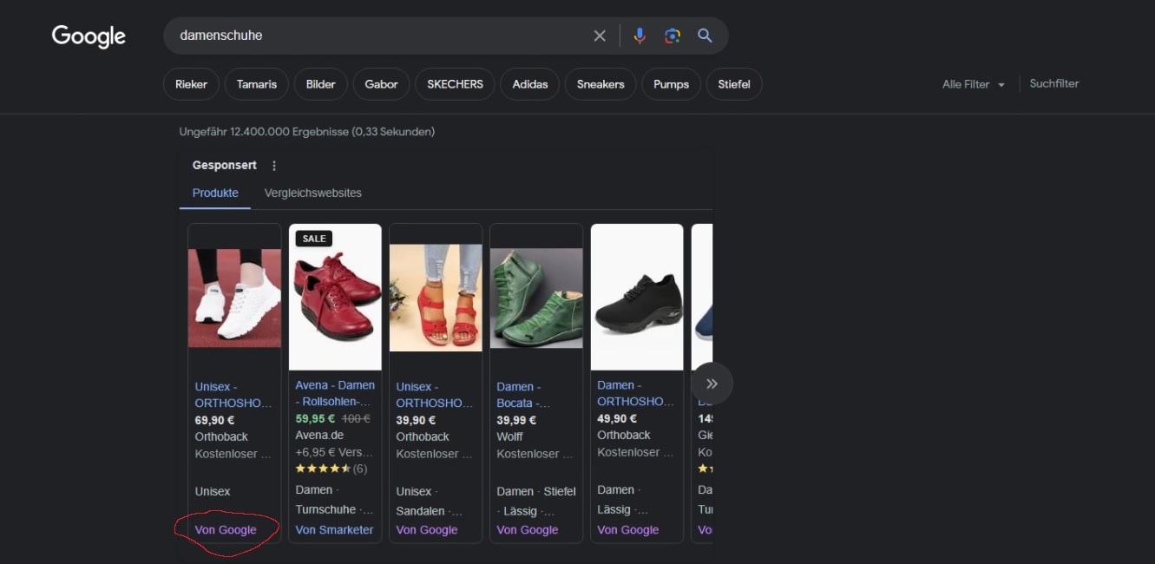The image size is (1155, 564).
Task: Select the Tamaris filter chip
Action: [x=257, y=84]
